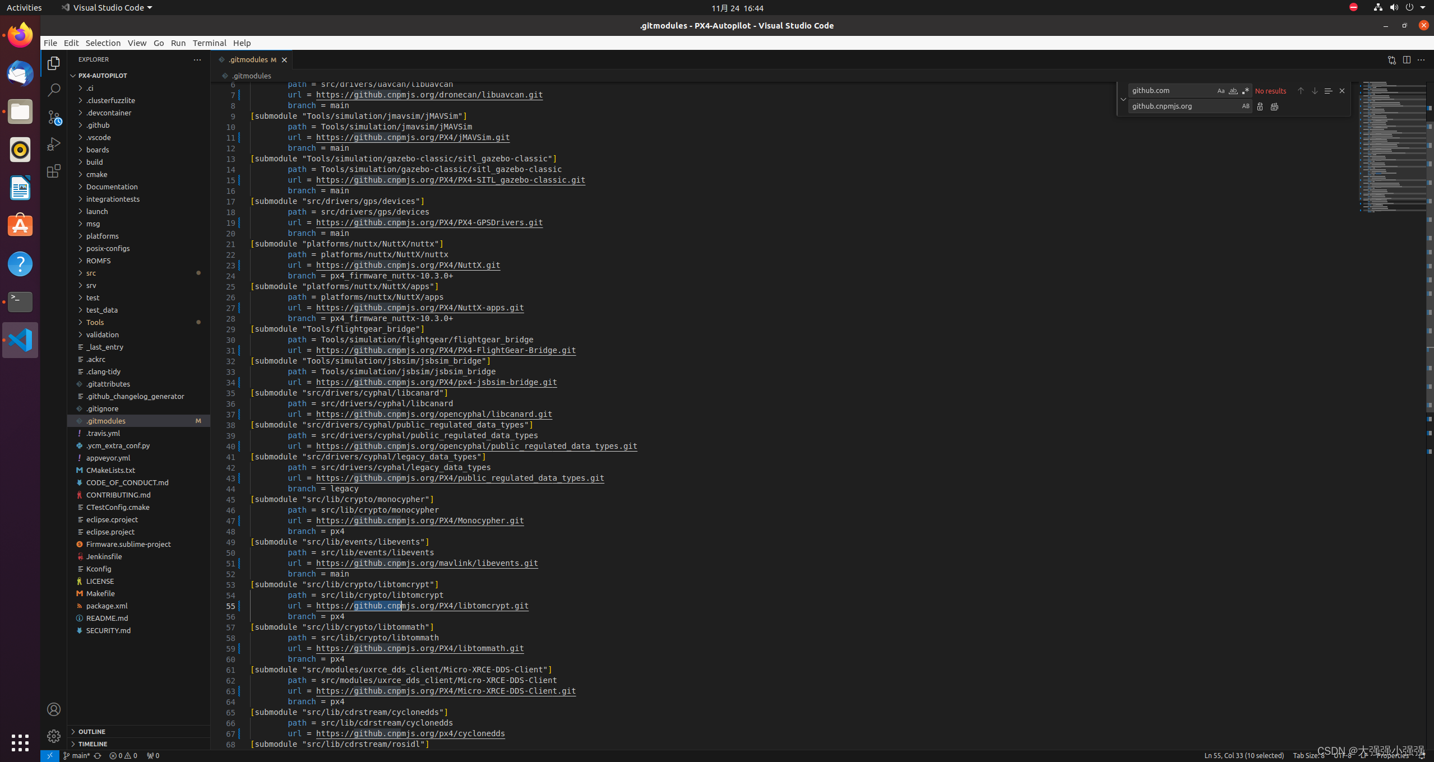Click the Split Editor Right icon
Screen dimensions: 1434x762
(1407, 60)
